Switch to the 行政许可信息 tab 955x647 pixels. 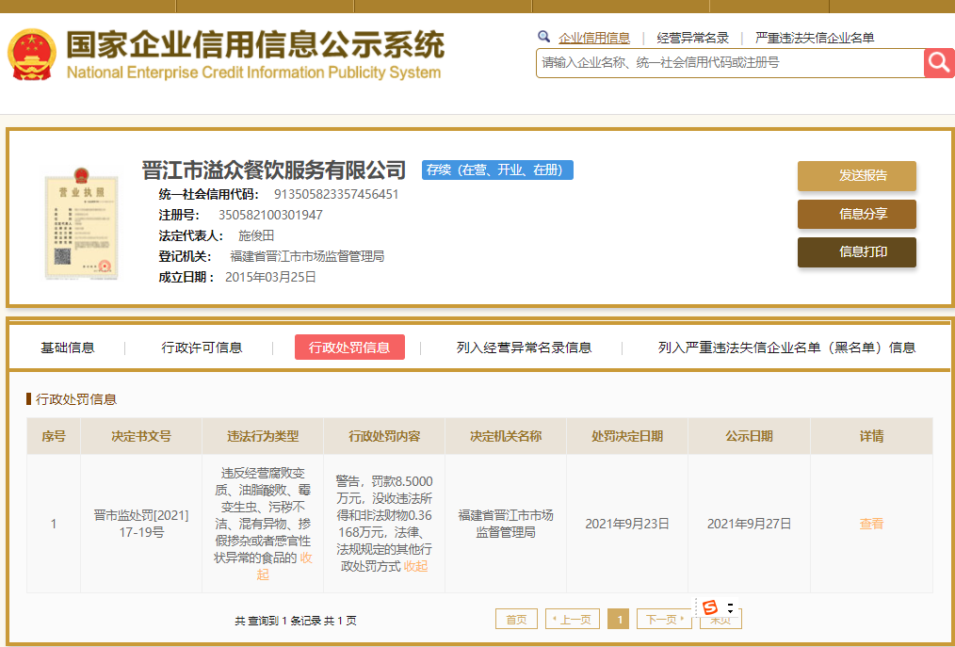tap(202, 348)
